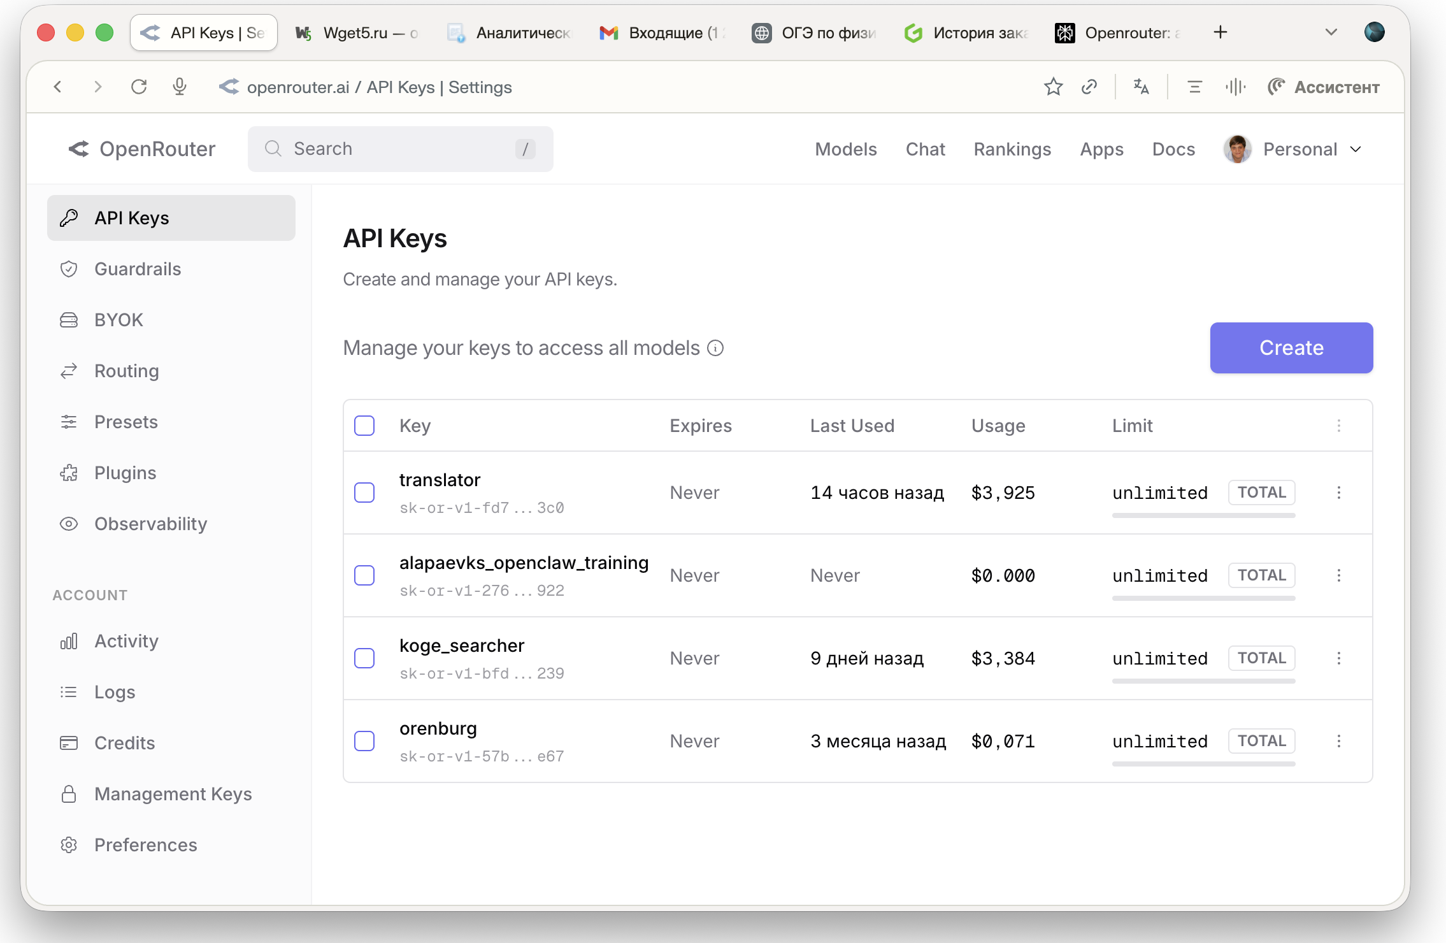This screenshot has height=943, width=1446.
Task: Open the Credits account page
Action: [171, 743]
